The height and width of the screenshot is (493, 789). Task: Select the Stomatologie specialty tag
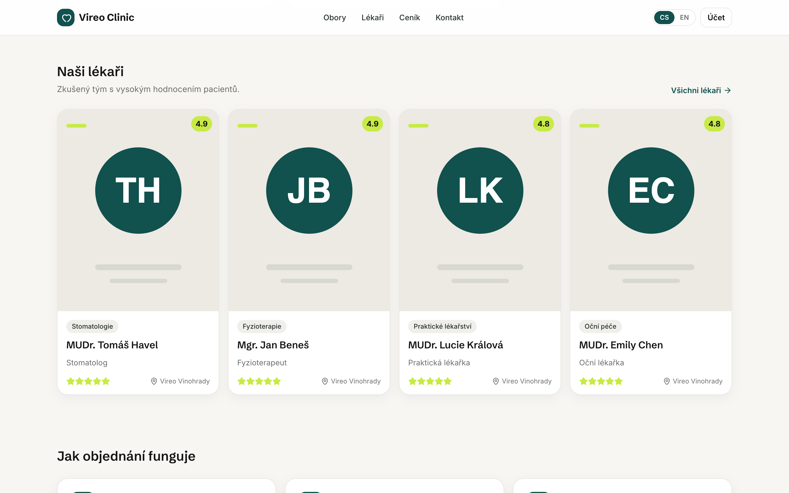[92, 326]
